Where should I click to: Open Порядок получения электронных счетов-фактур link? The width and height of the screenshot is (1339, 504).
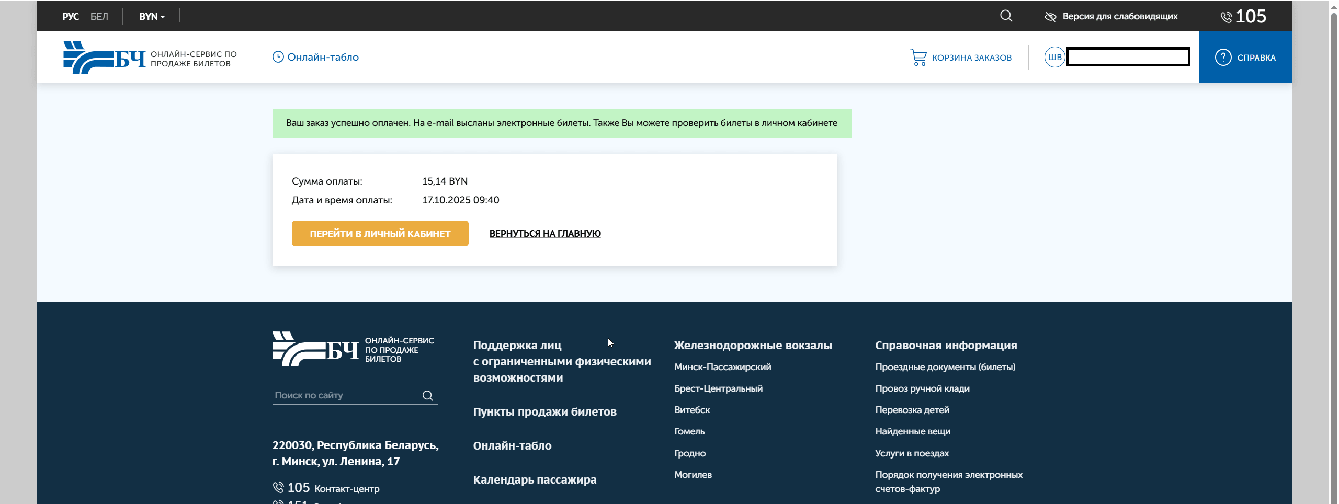coord(949,482)
